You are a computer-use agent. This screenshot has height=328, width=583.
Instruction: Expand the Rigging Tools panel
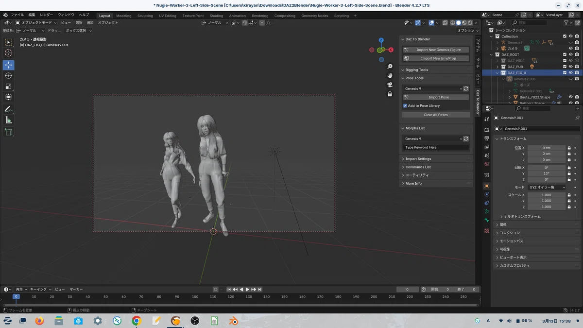pos(403,70)
